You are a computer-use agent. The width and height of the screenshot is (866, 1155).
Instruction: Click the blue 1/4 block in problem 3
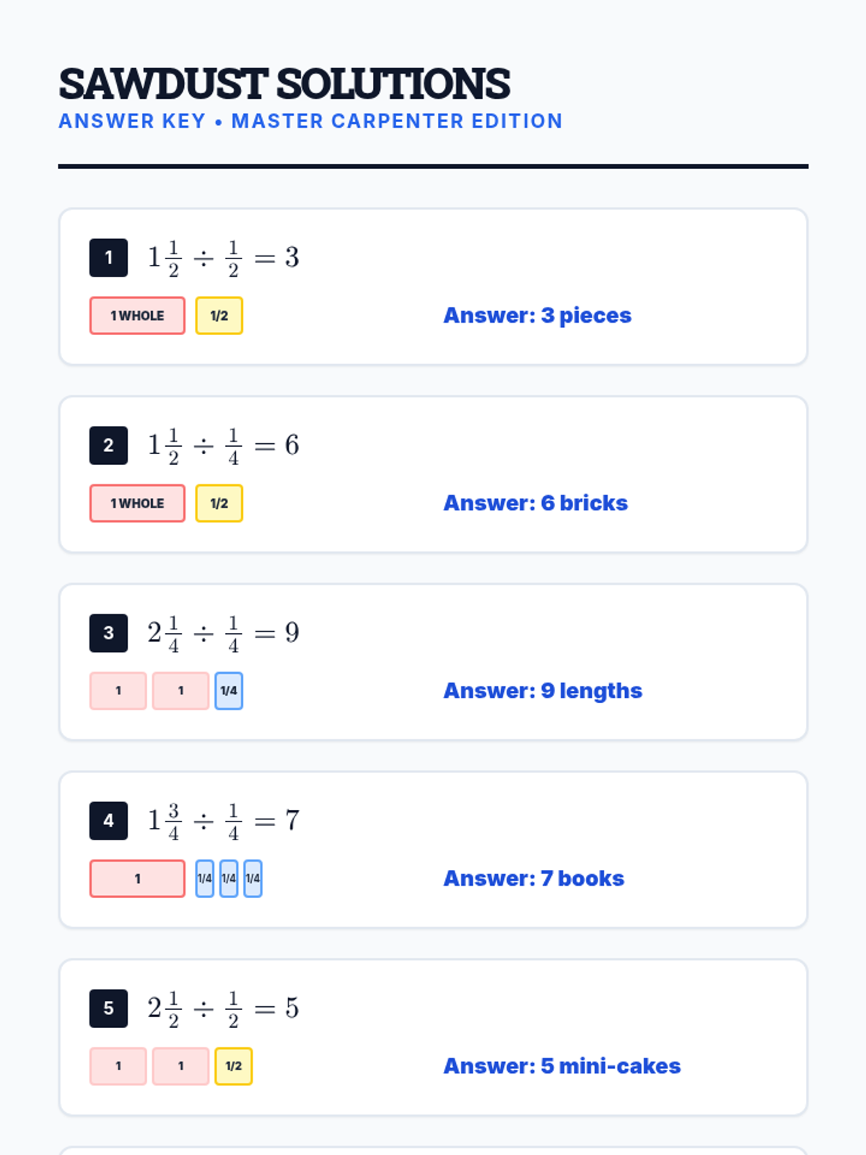(229, 691)
